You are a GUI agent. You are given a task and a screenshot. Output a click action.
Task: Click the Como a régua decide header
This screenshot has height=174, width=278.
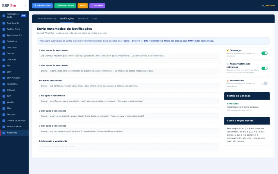click(x=247, y=121)
